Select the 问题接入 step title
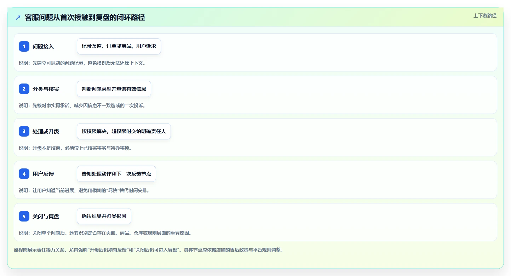This screenshot has width=511, height=276. (x=43, y=47)
